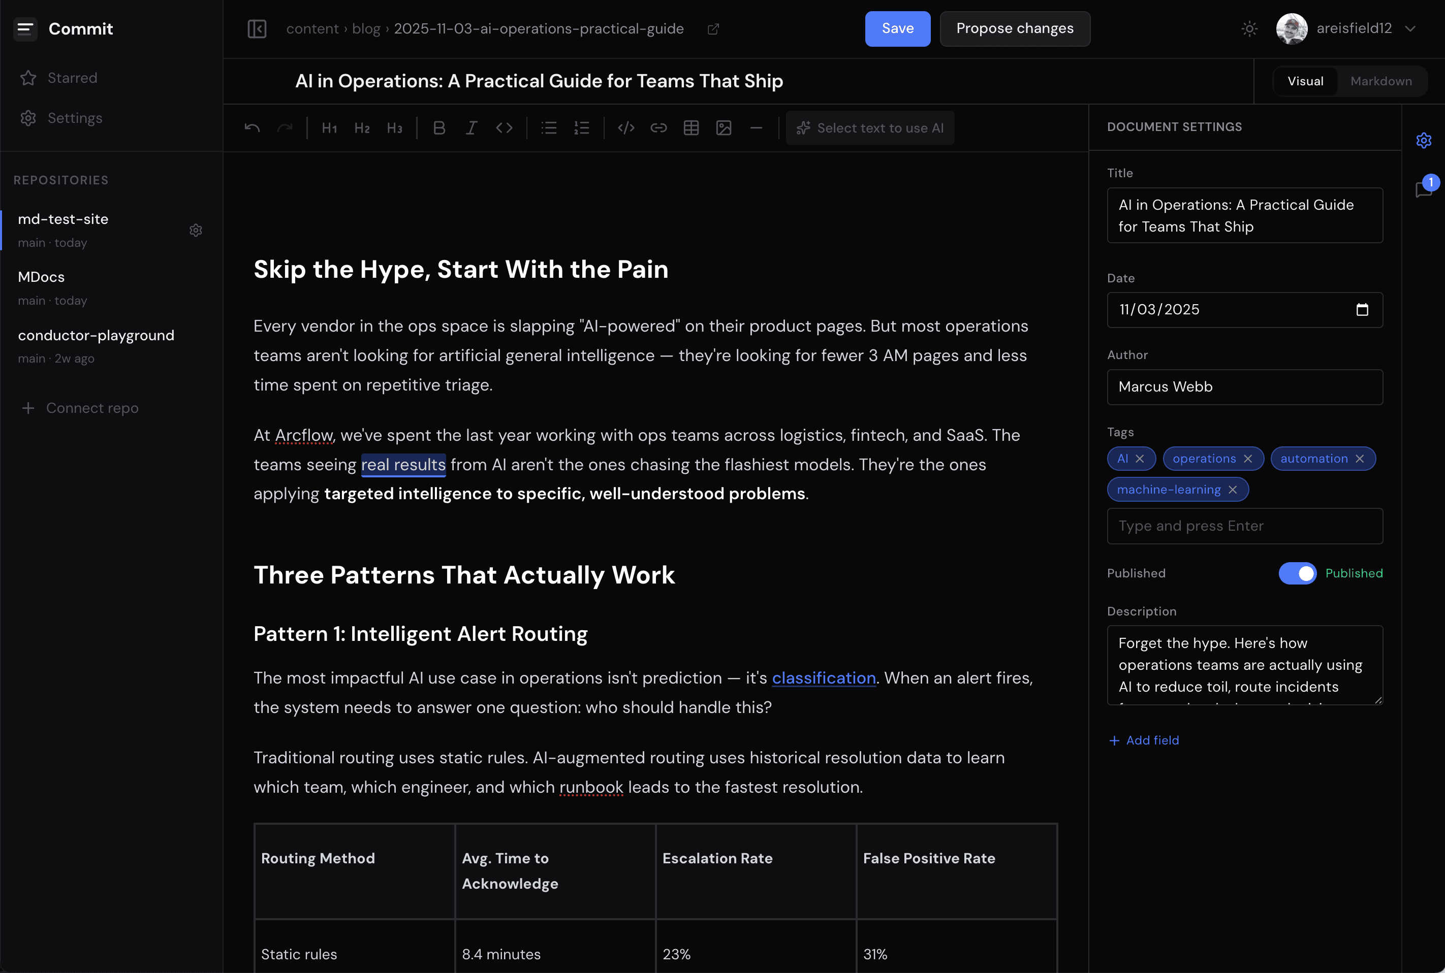
Task: Select the italic formatting icon
Action: coord(472,128)
